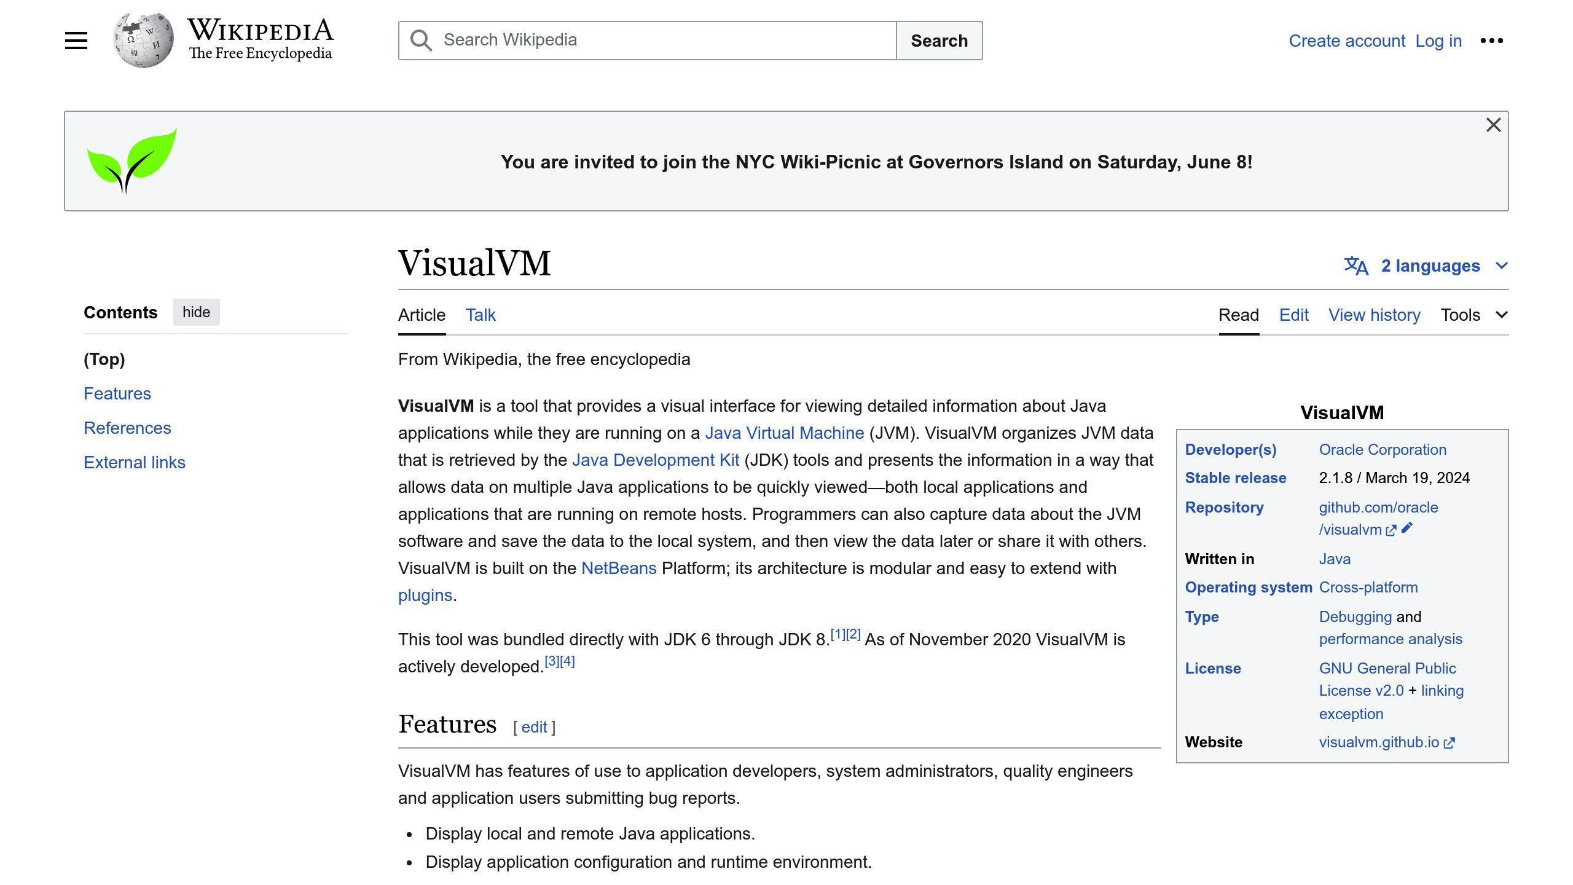Click the Wikipedia wordmark text
The width and height of the screenshot is (1573, 885).
point(261,30)
